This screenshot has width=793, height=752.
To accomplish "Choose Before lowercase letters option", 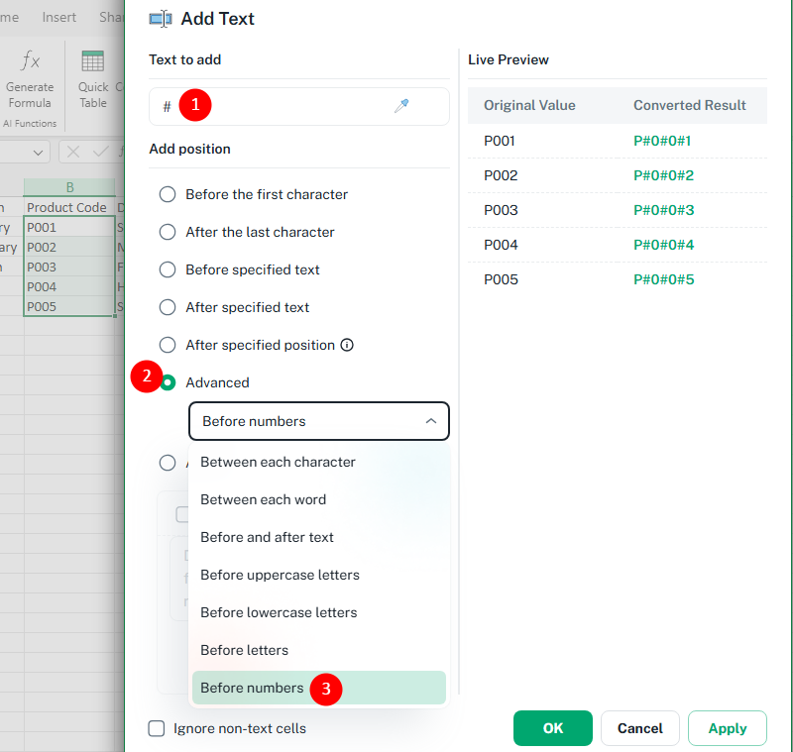I will (x=319, y=612).
